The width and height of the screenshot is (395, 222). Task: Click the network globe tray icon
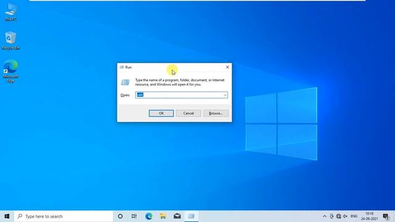pyautogui.click(x=339, y=216)
